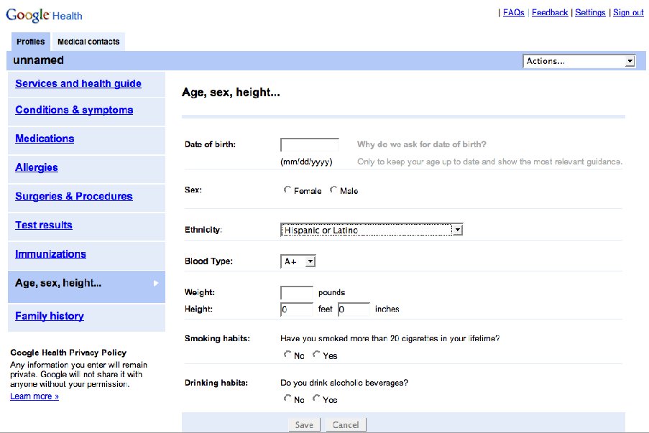The image size is (649, 433).
Task: Select the Female radio button
Action: (x=287, y=190)
